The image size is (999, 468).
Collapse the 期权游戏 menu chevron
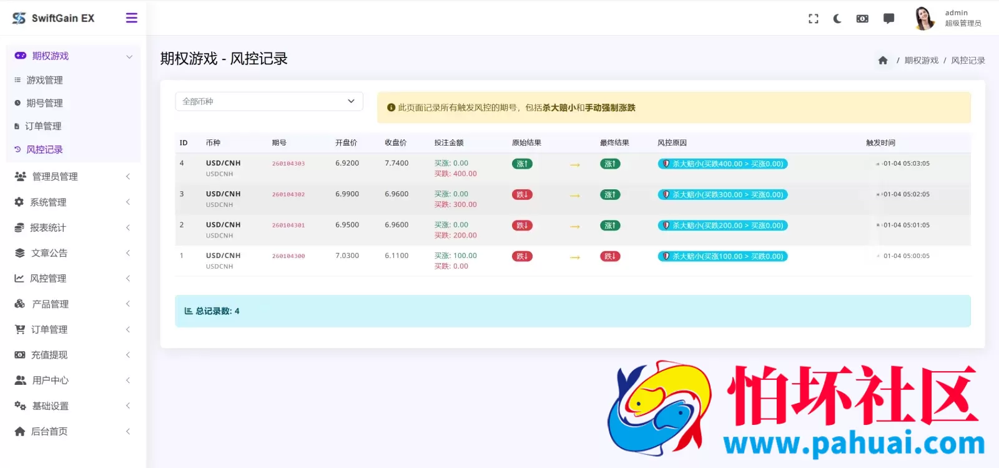point(129,56)
